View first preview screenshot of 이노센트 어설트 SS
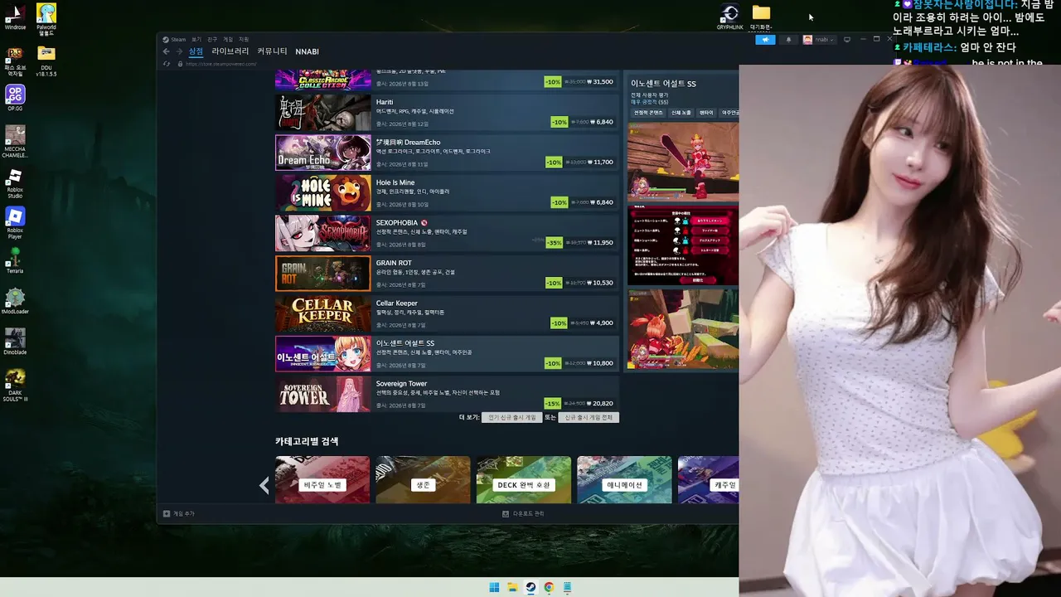The height and width of the screenshot is (597, 1061). coord(683,162)
